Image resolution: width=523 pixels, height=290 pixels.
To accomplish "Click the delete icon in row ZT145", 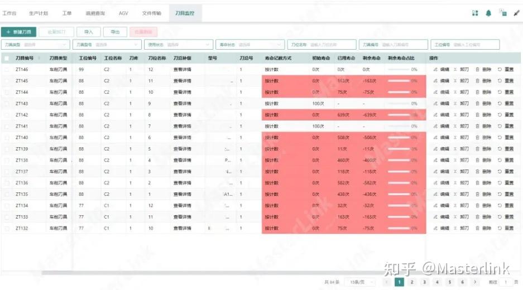I will pos(477,81).
